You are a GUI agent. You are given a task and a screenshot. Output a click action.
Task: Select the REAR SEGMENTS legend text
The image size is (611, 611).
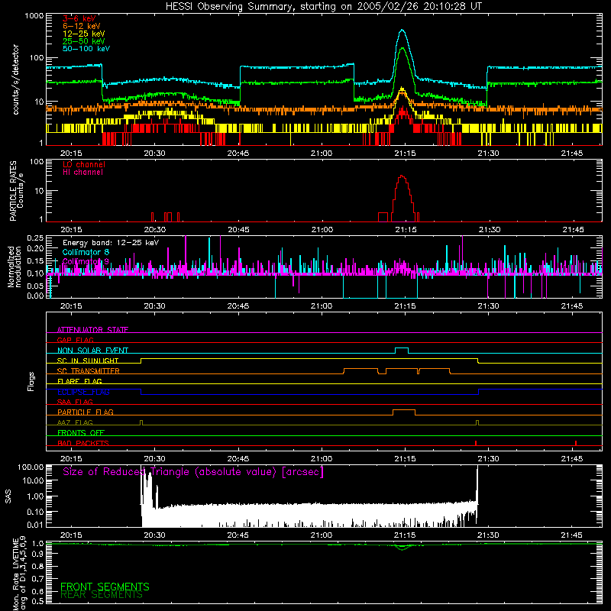102,595
